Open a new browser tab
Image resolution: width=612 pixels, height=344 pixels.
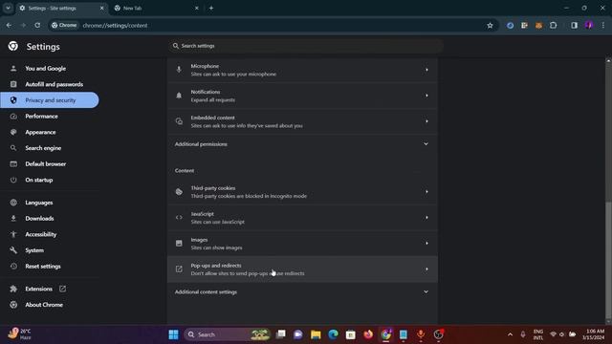pyautogui.click(x=211, y=8)
